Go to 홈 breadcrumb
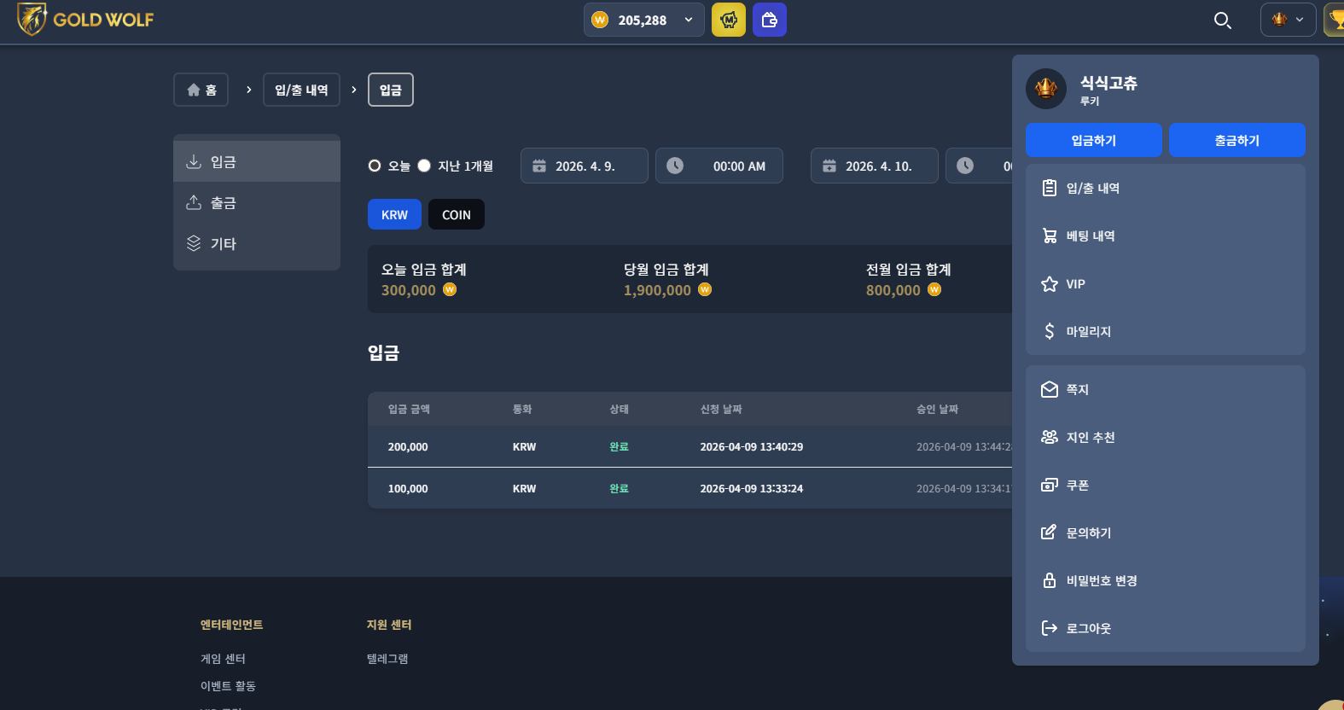The height and width of the screenshot is (710, 1344). coord(201,90)
